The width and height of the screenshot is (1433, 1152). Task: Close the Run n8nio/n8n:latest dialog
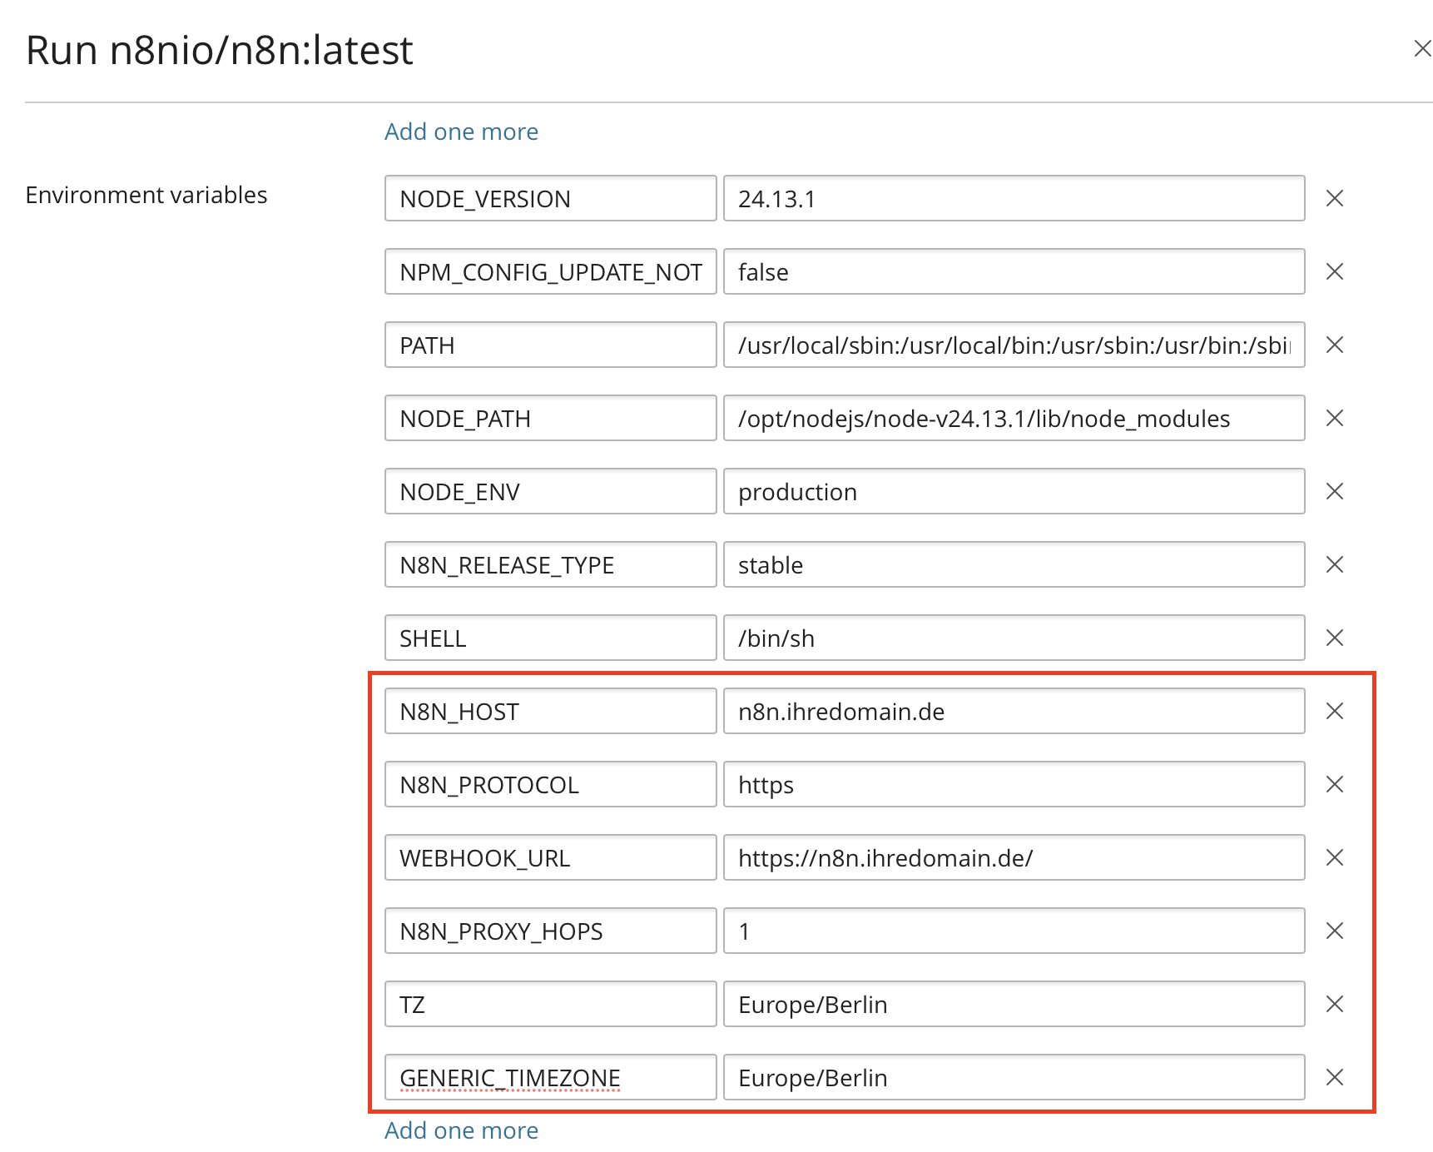[1421, 49]
